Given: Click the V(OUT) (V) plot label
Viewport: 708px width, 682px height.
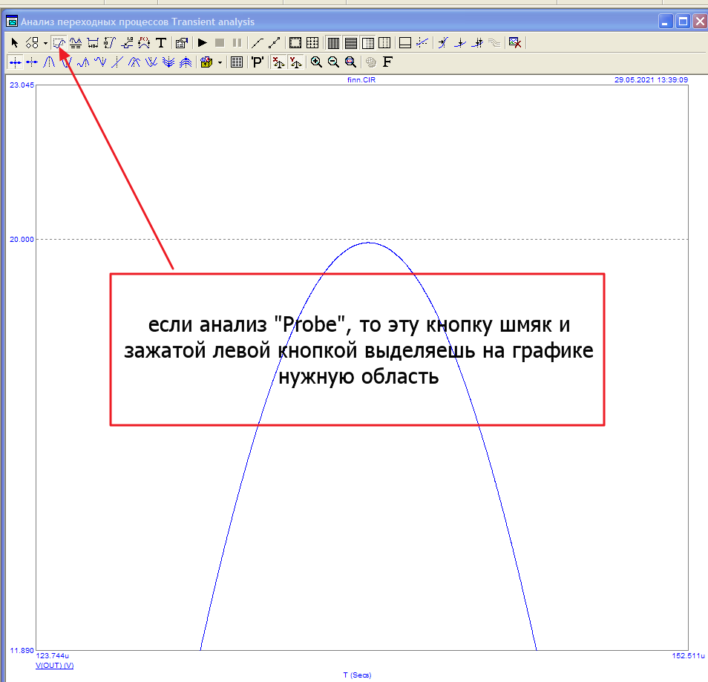Looking at the screenshot, I should (54, 666).
